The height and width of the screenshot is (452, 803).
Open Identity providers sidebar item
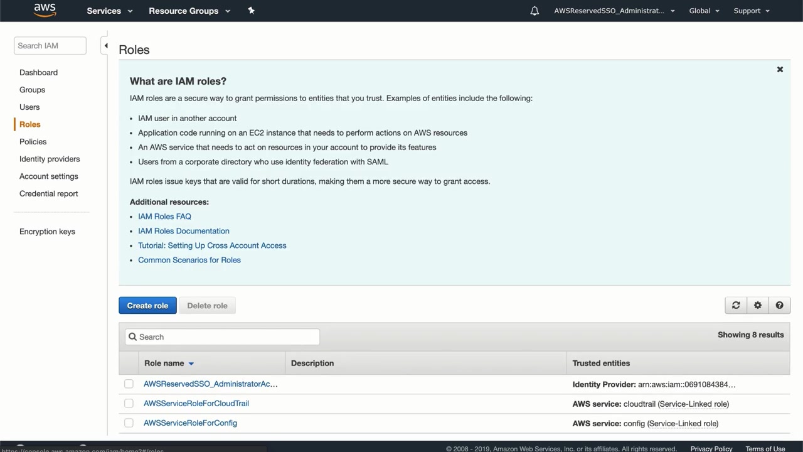[x=50, y=159]
